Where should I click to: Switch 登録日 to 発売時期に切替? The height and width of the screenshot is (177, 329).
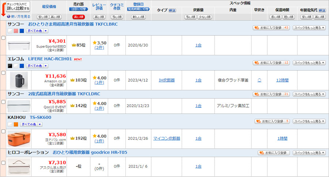[x=138, y=9]
